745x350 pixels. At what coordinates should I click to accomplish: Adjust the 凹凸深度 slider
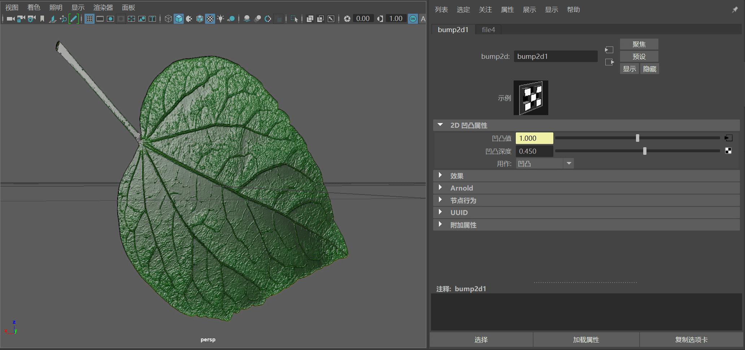point(645,151)
